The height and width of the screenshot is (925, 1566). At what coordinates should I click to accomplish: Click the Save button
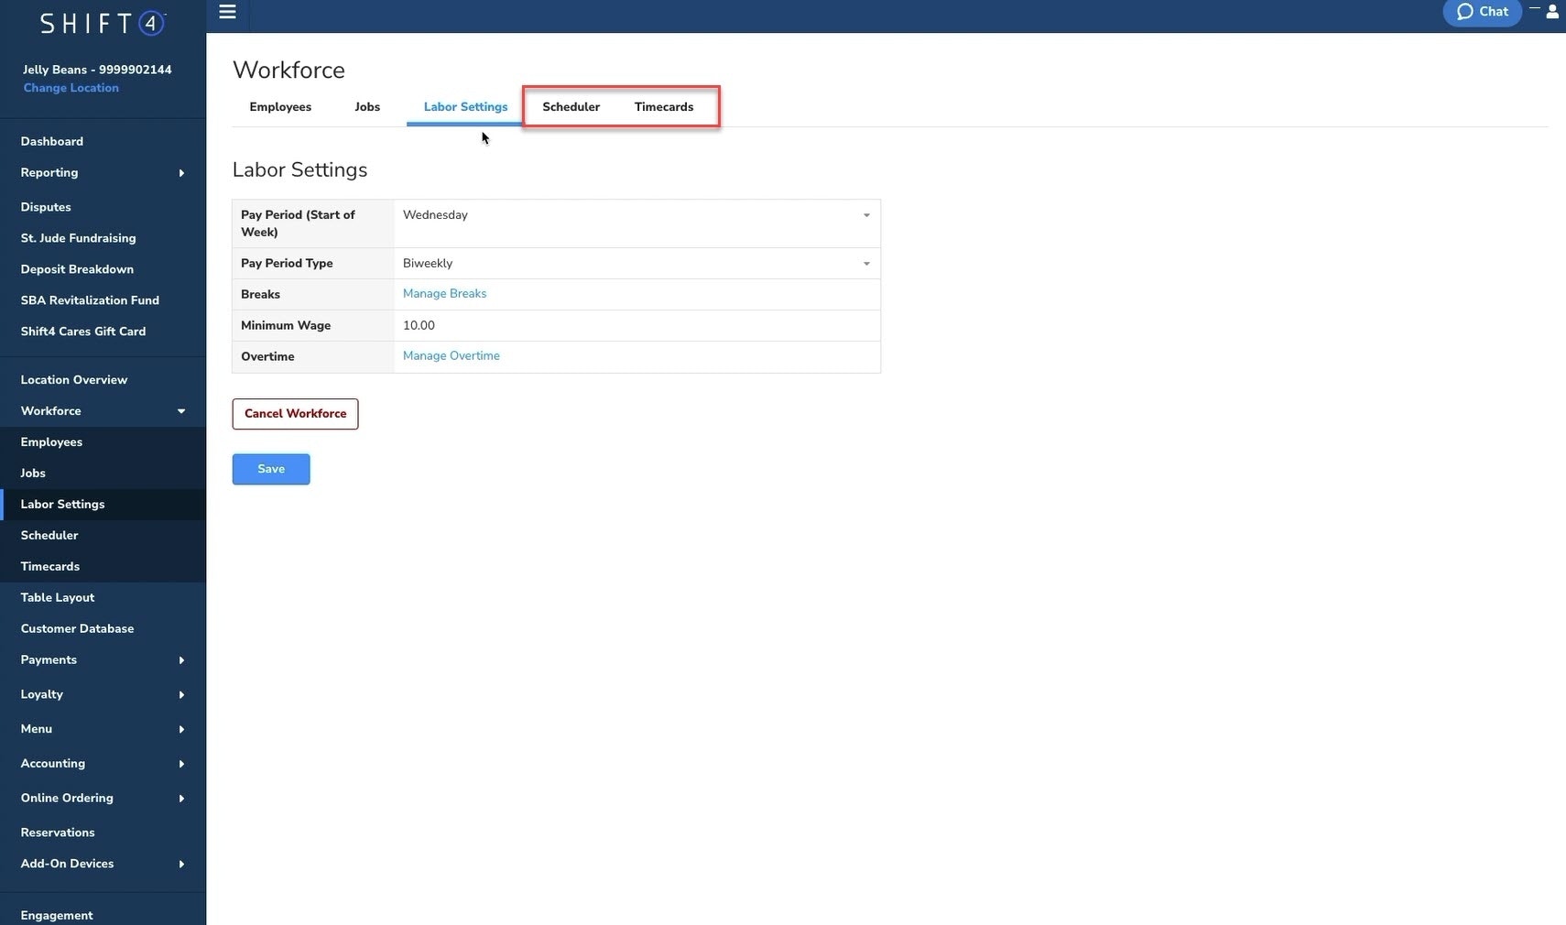point(270,469)
